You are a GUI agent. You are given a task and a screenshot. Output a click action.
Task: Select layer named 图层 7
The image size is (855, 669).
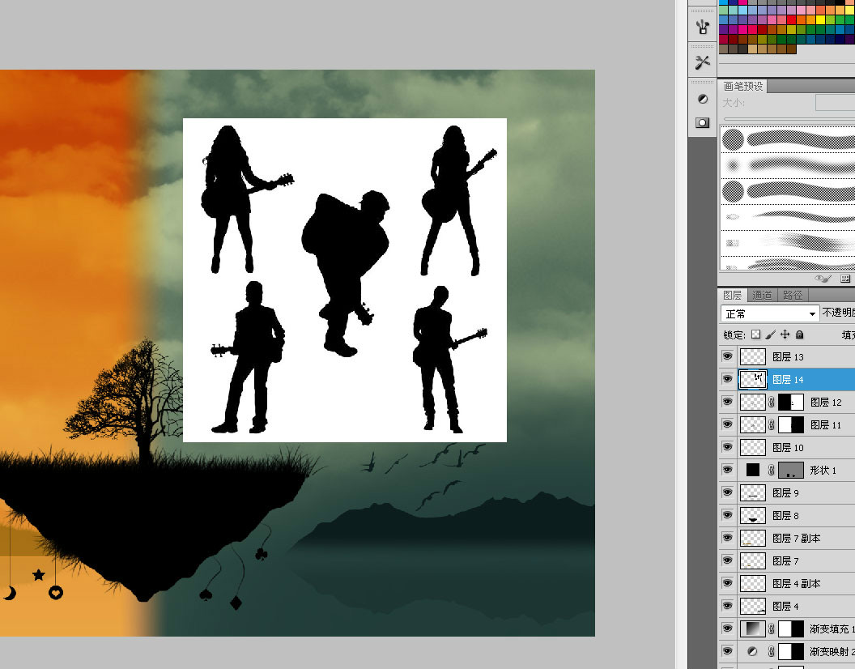click(x=785, y=561)
